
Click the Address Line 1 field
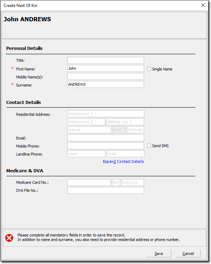click(x=105, y=114)
